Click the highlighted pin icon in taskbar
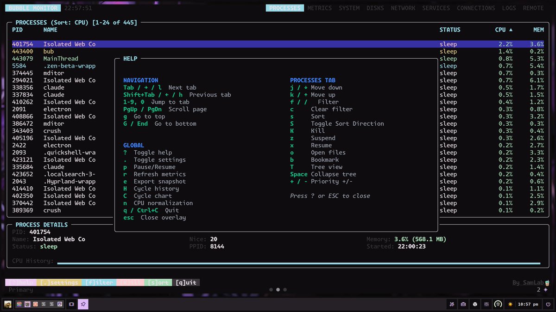 83,304
